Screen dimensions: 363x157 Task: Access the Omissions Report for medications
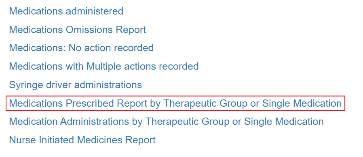pos(77,29)
